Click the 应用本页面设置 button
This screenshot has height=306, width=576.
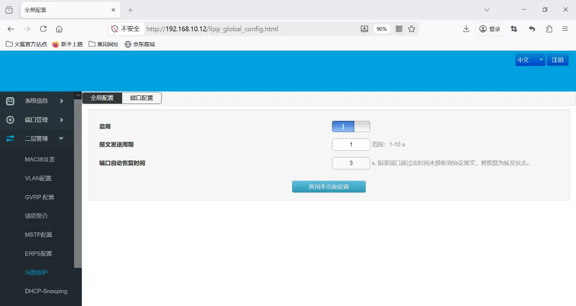click(x=329, y=187)
